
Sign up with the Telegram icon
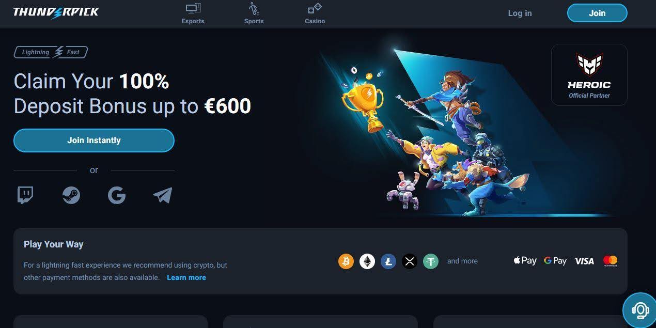163,195
